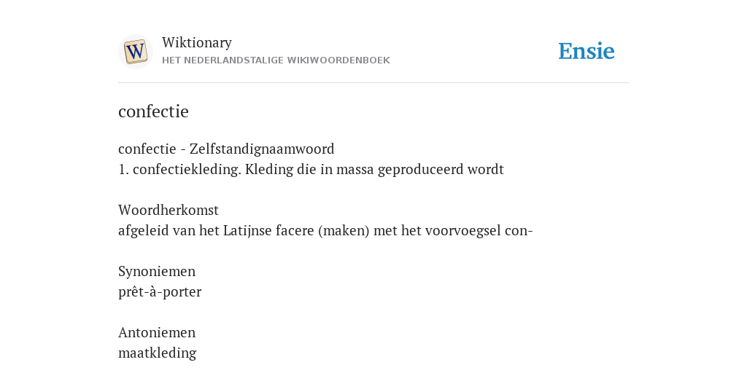Image resolution: width=747 pixels, height=373 pixels.
Task: Select the subtitle Het Nederlandstalige Wikiwoordenboek
Action: [x=276, y=60]
